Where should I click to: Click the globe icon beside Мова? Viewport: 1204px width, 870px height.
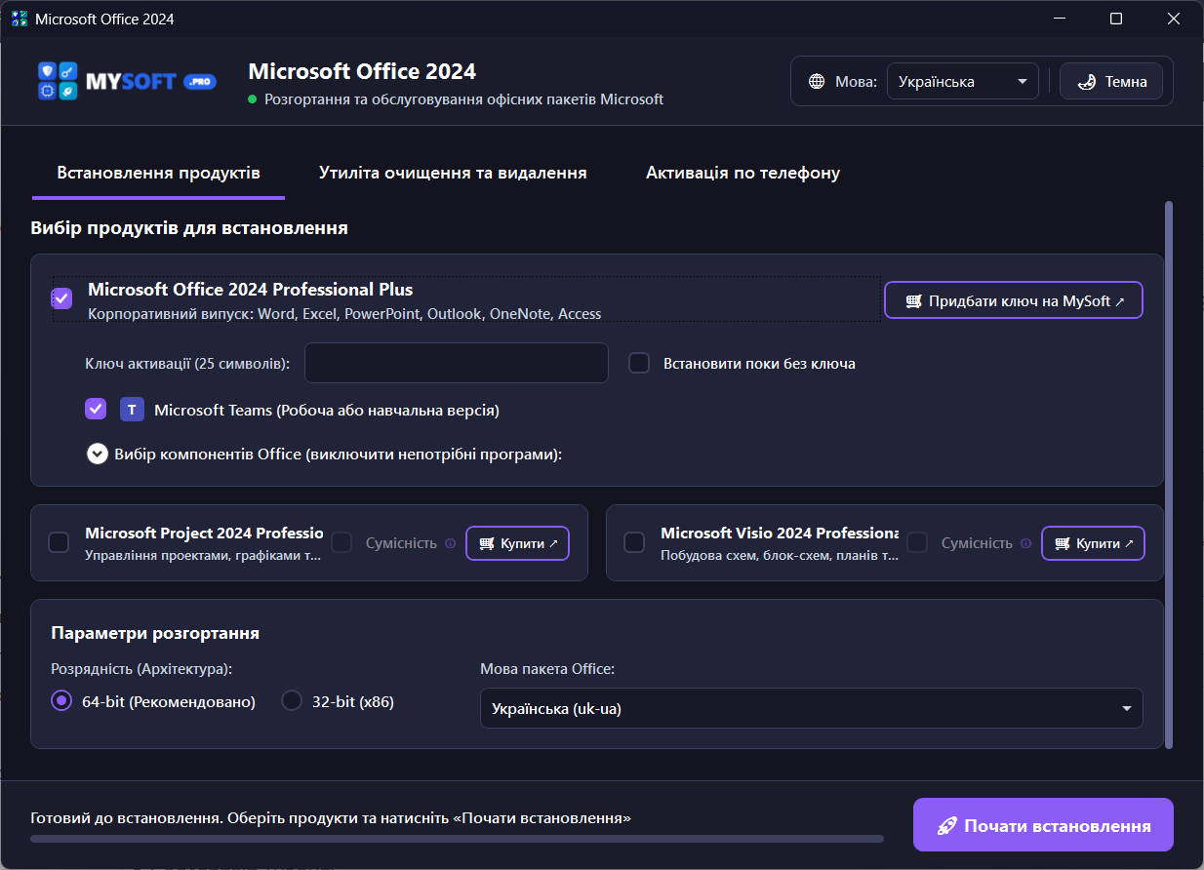tap(817, 82)
